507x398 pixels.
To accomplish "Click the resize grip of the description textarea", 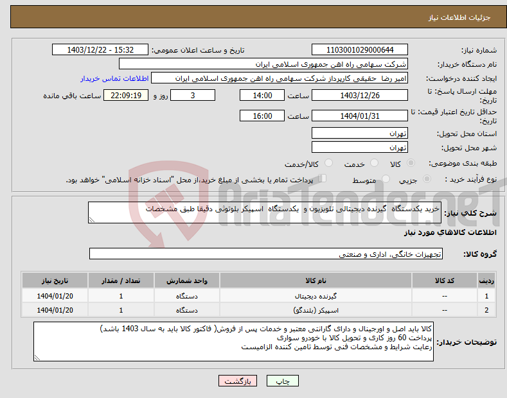I will click(x=92, y=220).
